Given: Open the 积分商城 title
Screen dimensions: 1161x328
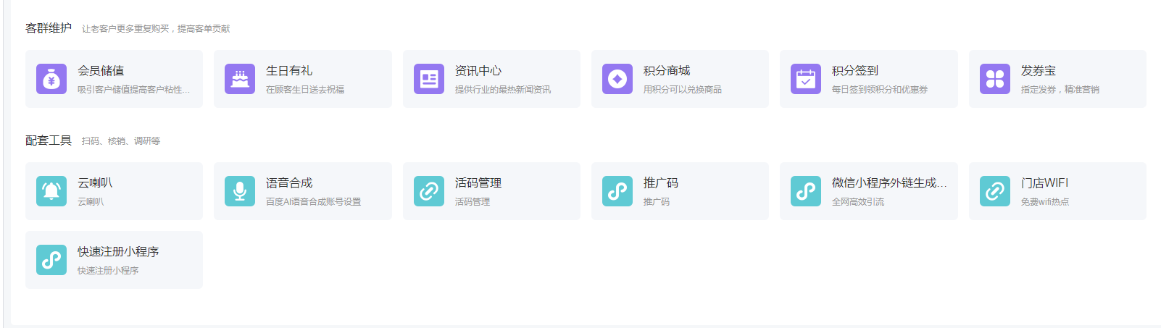Looking at the screenshot, I should click(667, 71).
